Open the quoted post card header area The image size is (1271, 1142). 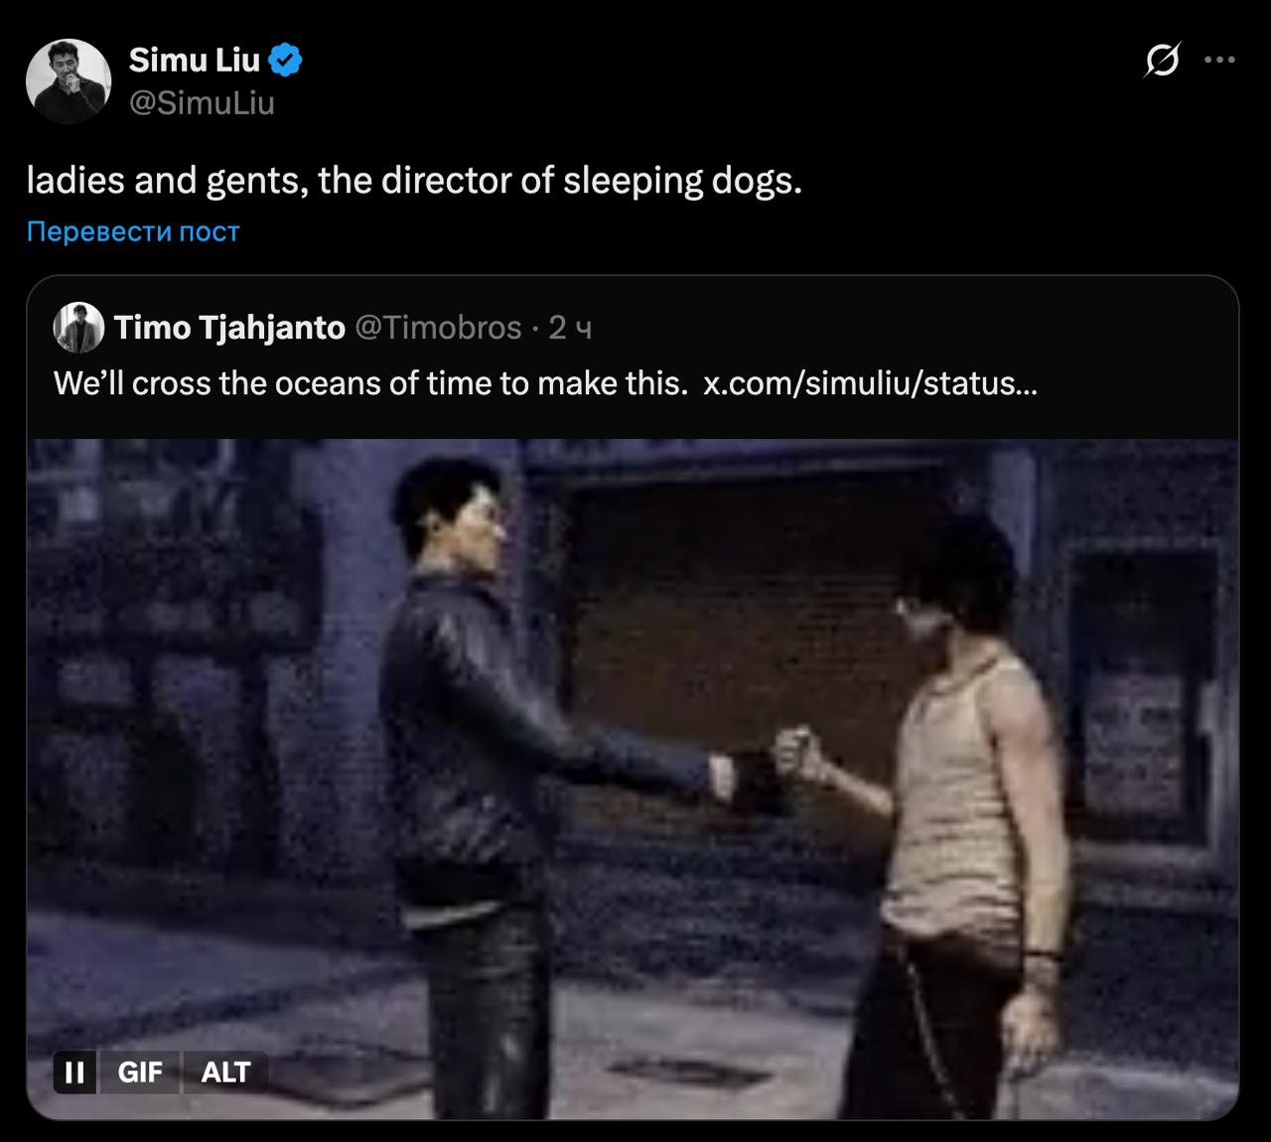click(633, 327)
